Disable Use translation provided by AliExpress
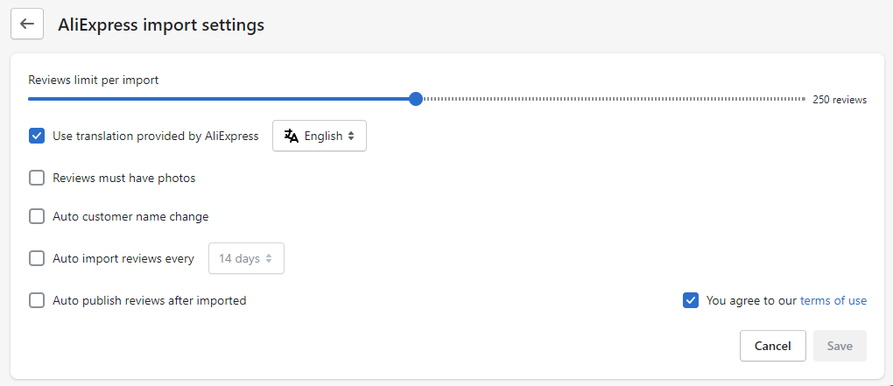 click(37, 136)
